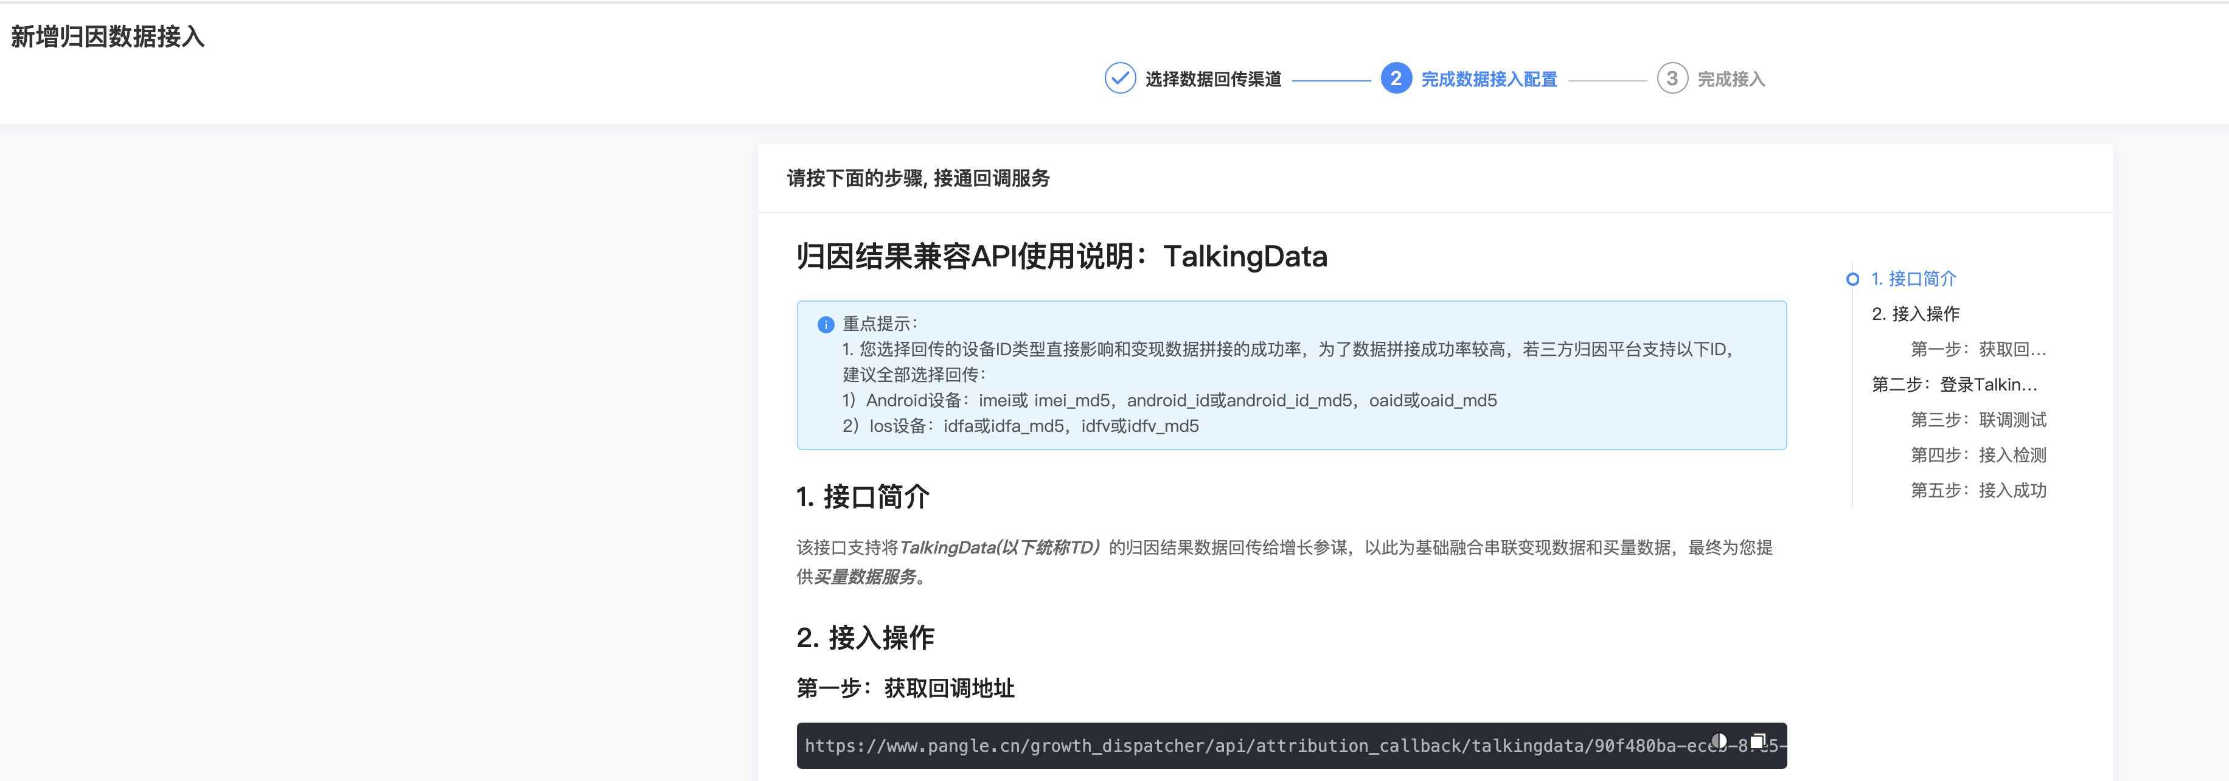Click the heading 请按下面的步骤, 接通回调服务
This screenshot has height=781, width=2229.
pyautogui.click(x=918, y=178)
